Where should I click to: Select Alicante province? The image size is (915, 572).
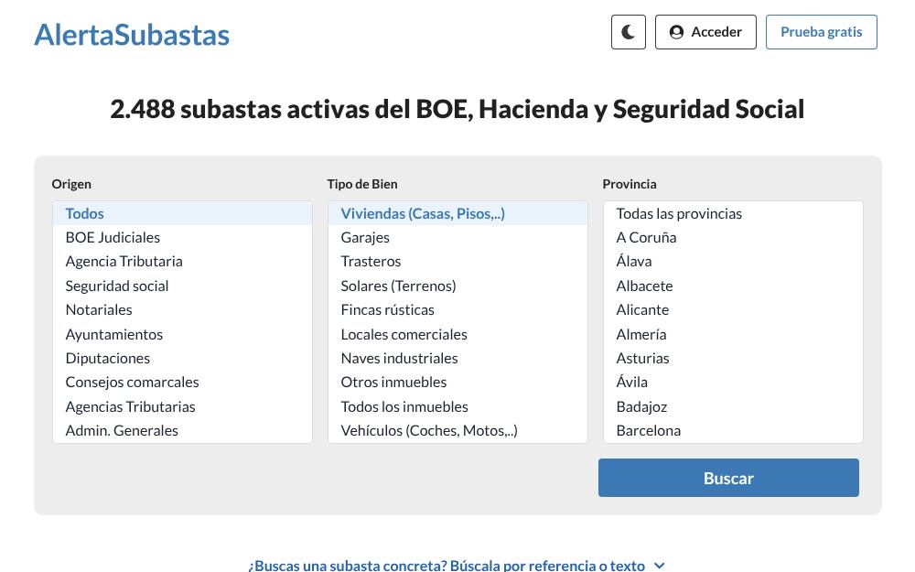[733, 310]
